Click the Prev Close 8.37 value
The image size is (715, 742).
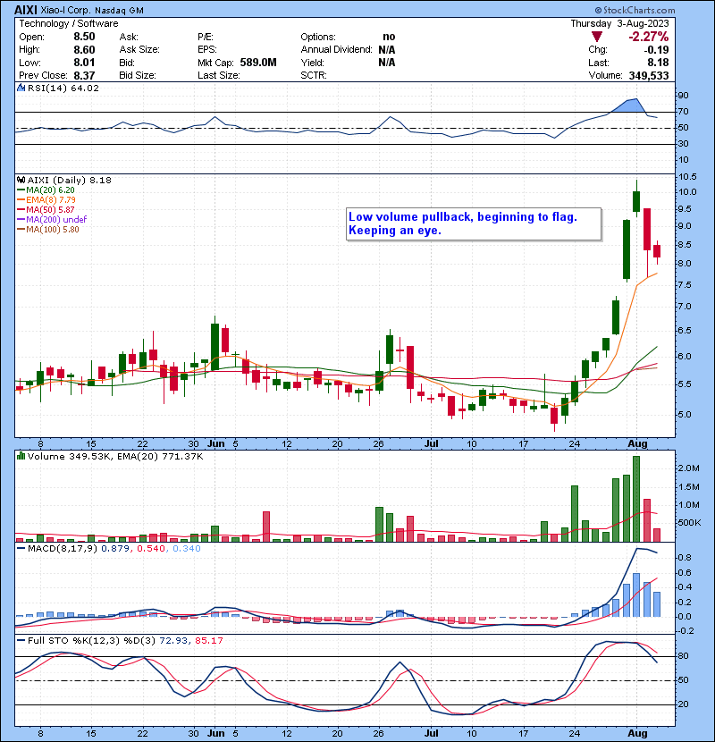pos(84,76)
